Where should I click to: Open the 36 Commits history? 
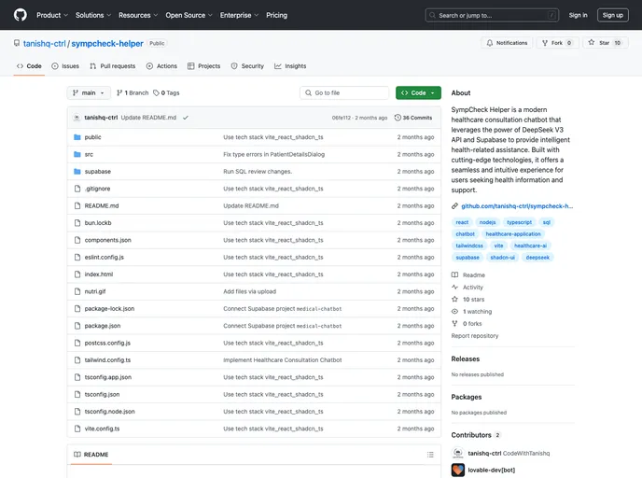pyautogui.click(x=413, y=118)
